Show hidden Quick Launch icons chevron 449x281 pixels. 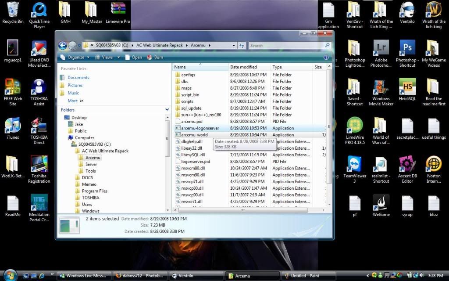pos(52,274)
